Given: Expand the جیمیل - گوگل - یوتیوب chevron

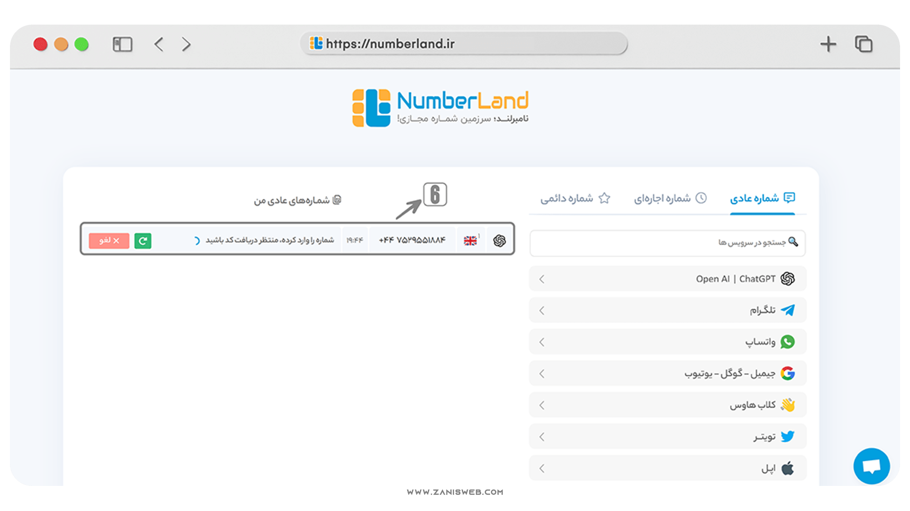Looking at the screenshot, I should pyautogui.click(x=542, y=374).
